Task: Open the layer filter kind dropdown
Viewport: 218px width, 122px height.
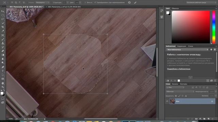Action: 175,87
